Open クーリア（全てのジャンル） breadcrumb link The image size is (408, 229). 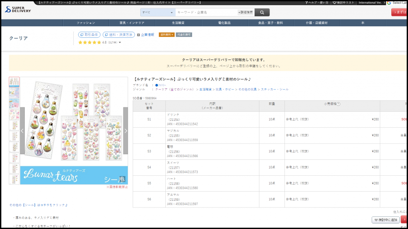tap(175, 89)
